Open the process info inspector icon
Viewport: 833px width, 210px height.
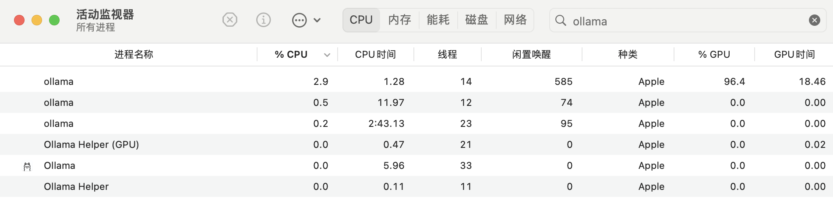[x=263, y=20]
